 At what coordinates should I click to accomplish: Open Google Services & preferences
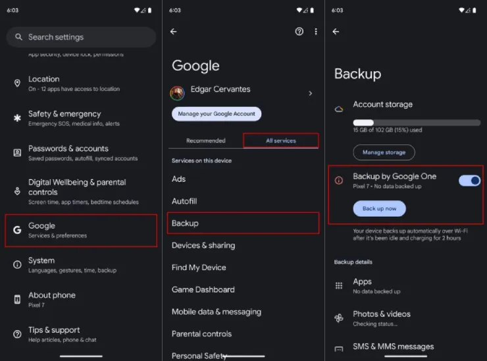81,231
